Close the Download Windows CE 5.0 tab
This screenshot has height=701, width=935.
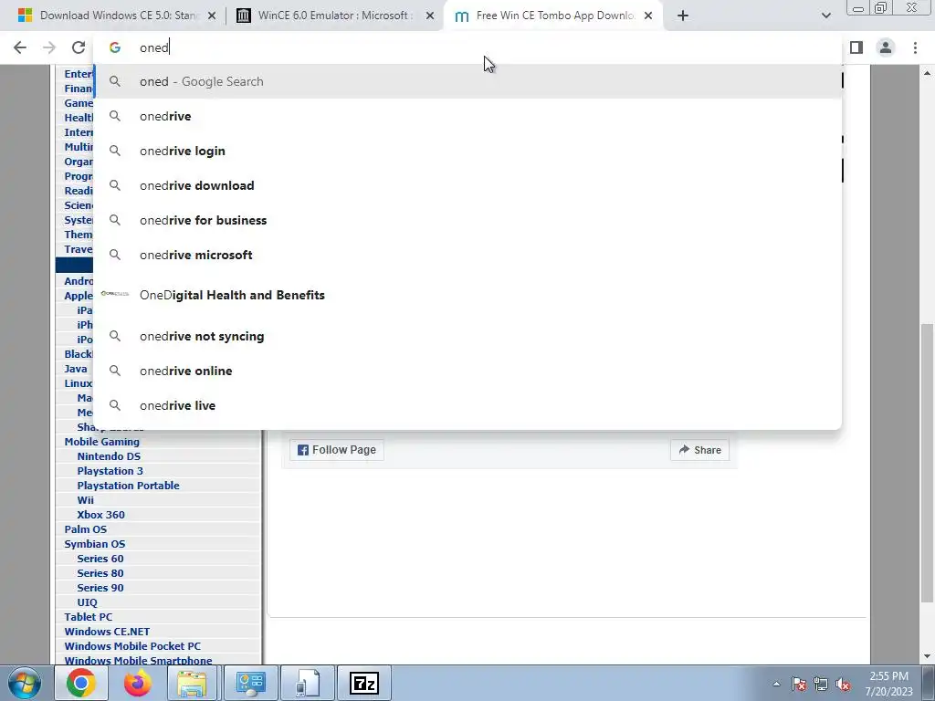212,16
